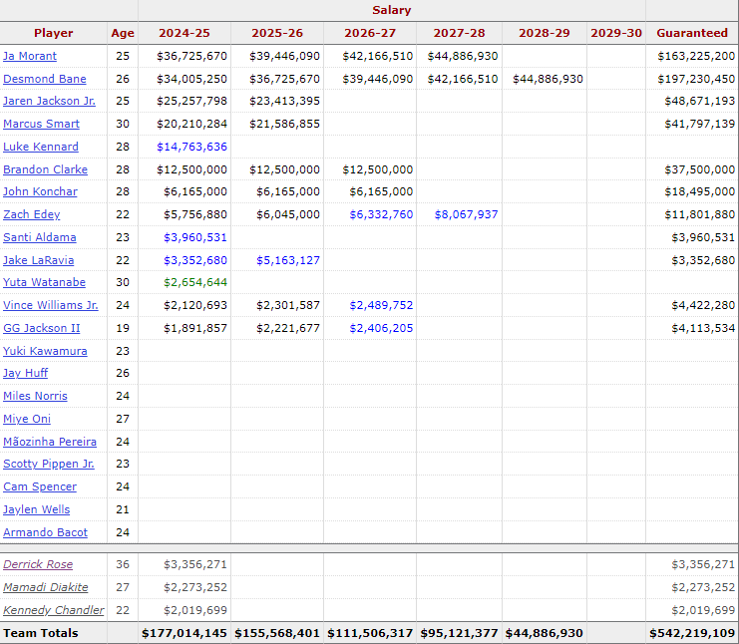Click Derrick Rose's $3,356,271 2024-25 salary
This screenshot has height=644, width=739.
195,564
